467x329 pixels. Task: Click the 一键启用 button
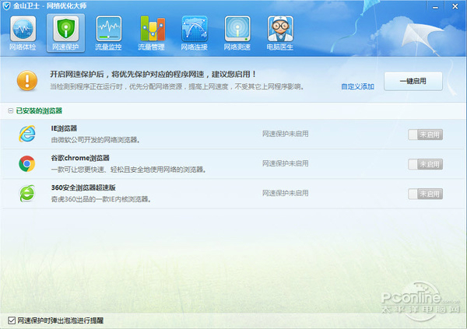coord(413,81)
